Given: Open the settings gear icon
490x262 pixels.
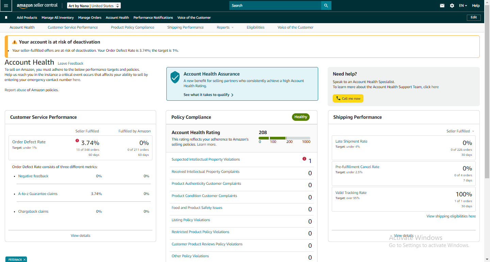Looking at the screenshot, I should [452, 5].
